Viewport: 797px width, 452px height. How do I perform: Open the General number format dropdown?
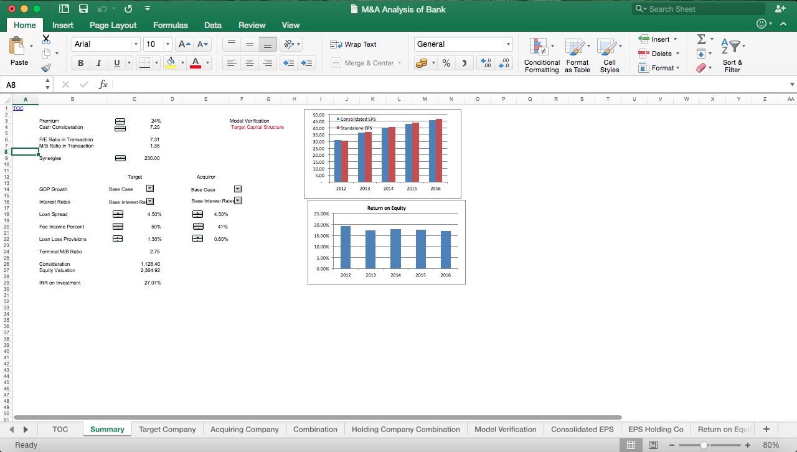[x=509, y=44]
